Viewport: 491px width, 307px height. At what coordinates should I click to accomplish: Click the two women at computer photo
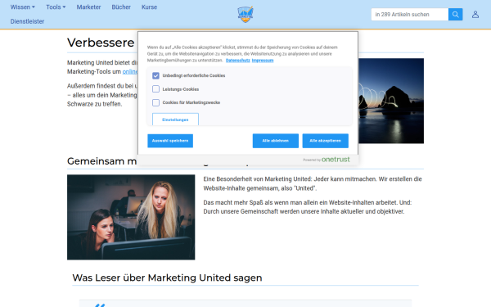pyautogui.click(x=131, y=217)
